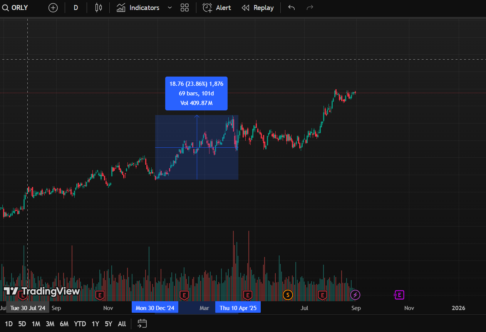Click the earnings marker below the Tue 30 Jul '24 label
The height and width of the screenshot is (332, 486).
[23, 295]
